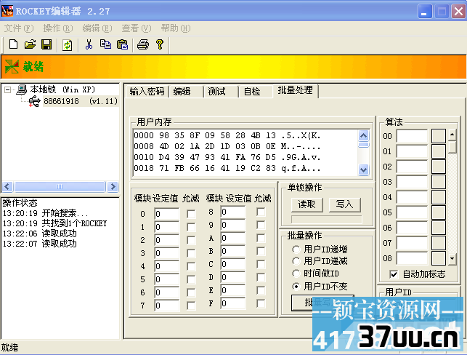Click the algorithm list scrollbar thumb
This screenshot has width=467, height=355.
tap(452, 147)
